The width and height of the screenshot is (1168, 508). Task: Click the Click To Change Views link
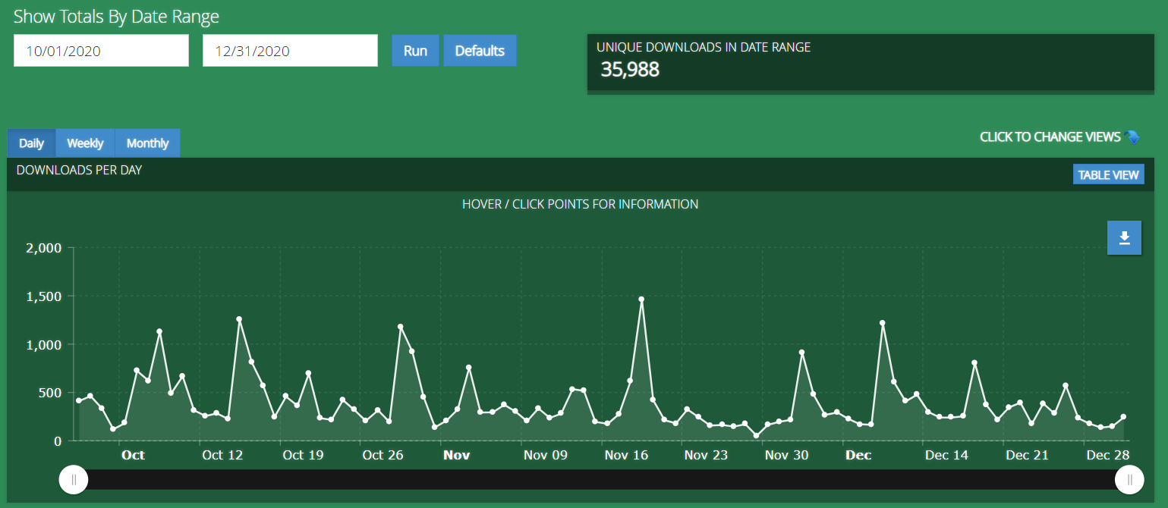point(1050,137)
